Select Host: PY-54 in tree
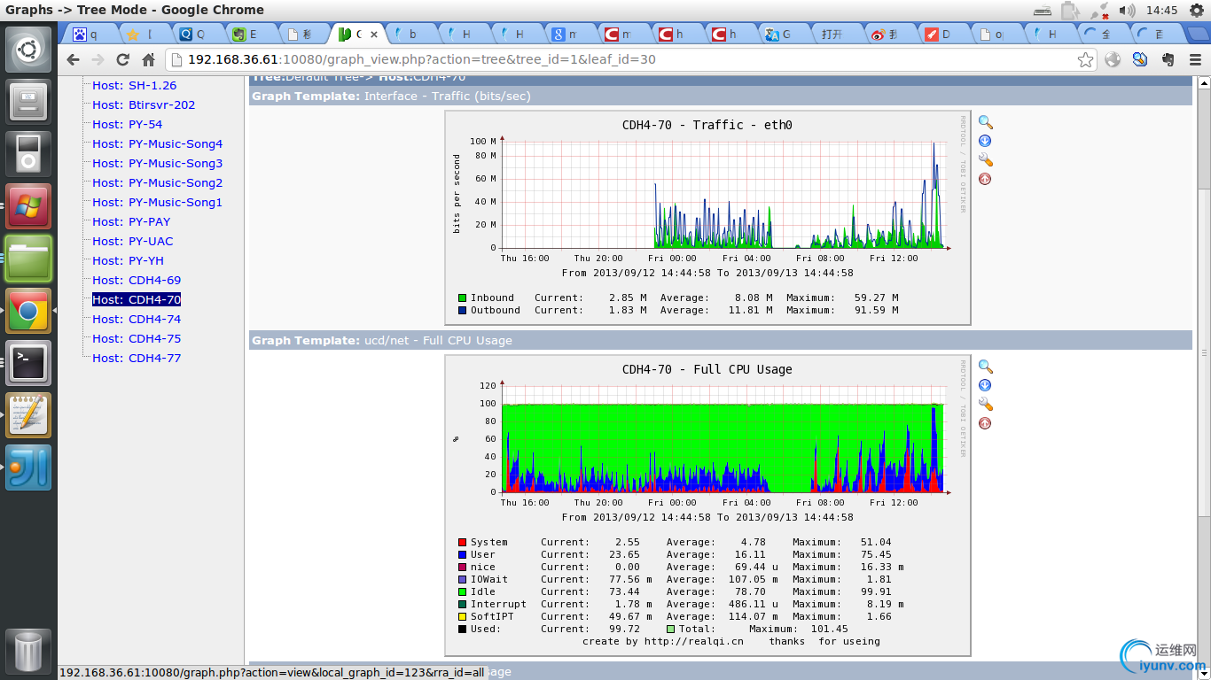 tap(128, 124)
